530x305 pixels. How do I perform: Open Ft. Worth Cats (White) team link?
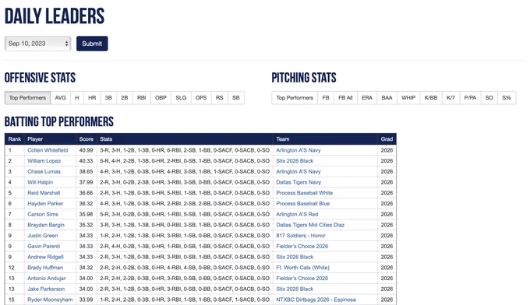tap(303, 268)
